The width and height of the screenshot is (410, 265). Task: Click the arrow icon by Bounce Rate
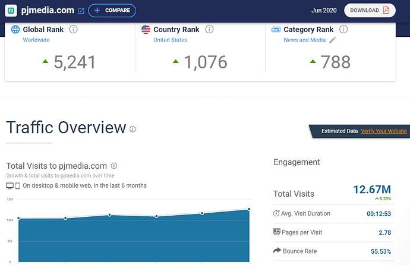277,250
